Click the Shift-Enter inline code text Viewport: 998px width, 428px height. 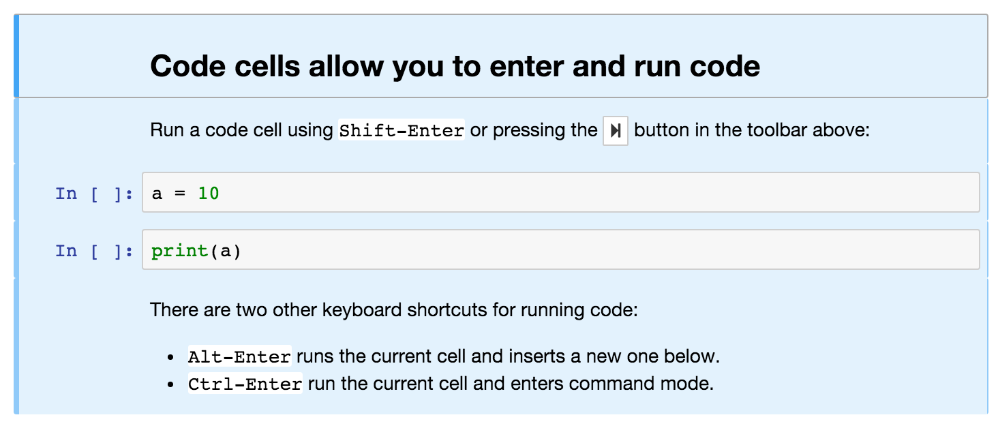coord(402,131)
